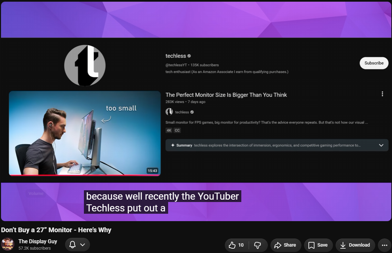Click the video title Don't Buy a 27" Monitor

[56, 230]
